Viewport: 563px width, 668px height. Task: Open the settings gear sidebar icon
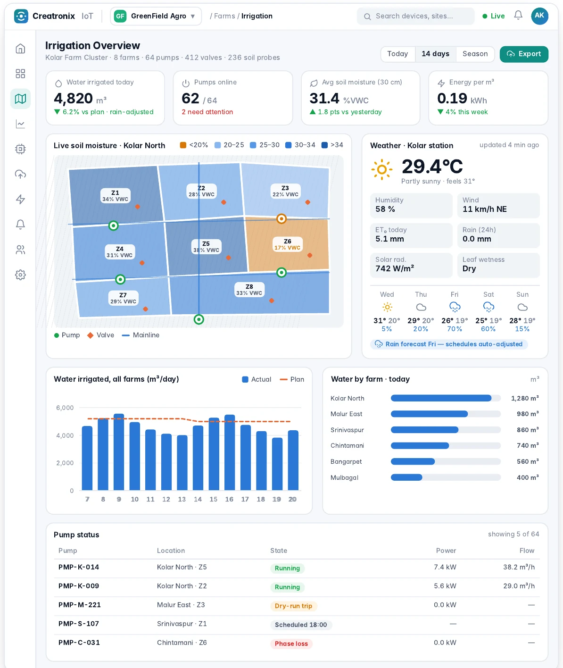(x=20, y=275)
